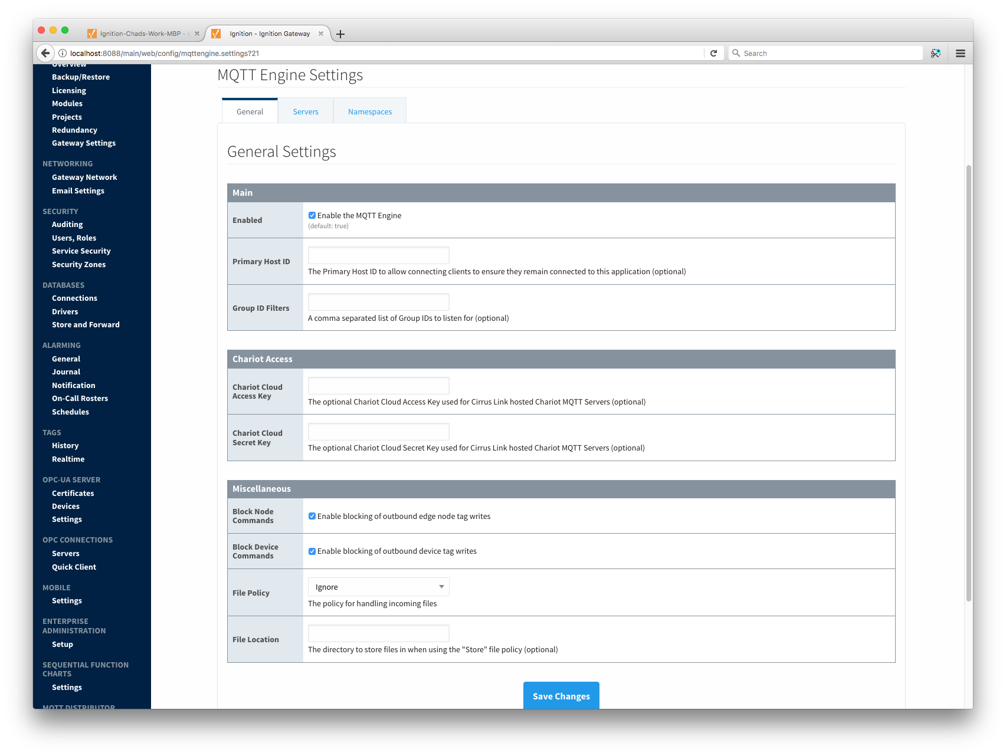Open Schedules under Alarming
Viewport: 1006px width, 756px height.
click(70, 412)
